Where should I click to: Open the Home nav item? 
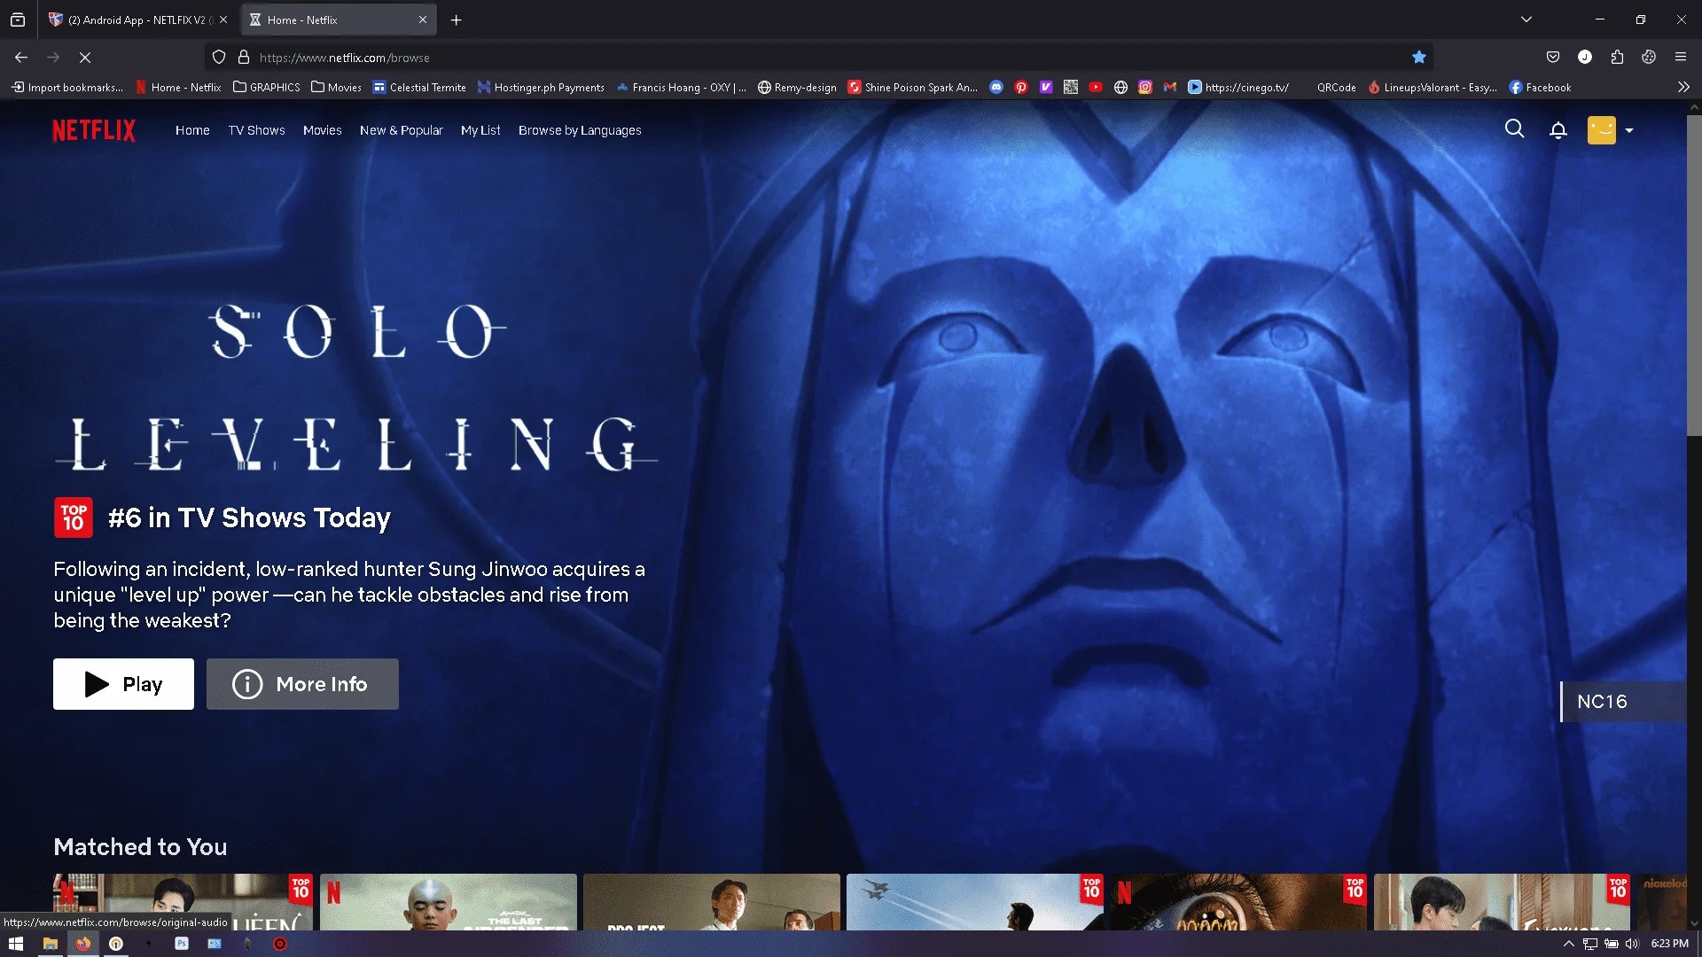click(192, 130)
